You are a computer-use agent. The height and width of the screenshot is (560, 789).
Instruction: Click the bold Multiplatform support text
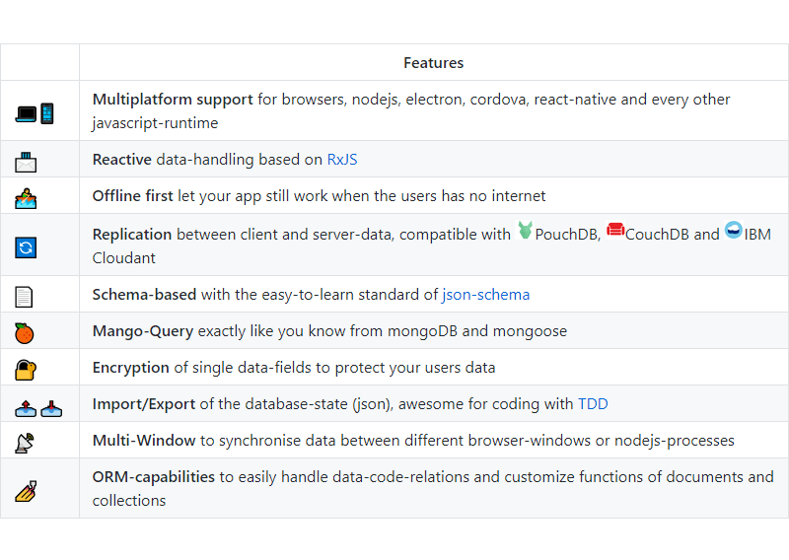pos(173,100)
